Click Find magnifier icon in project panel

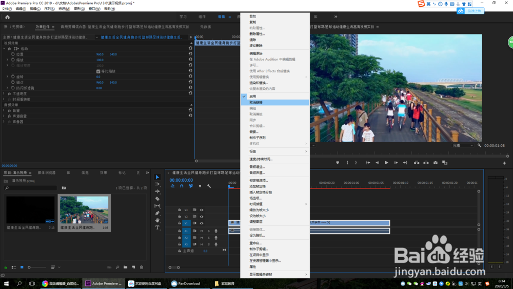pos(117,267)
